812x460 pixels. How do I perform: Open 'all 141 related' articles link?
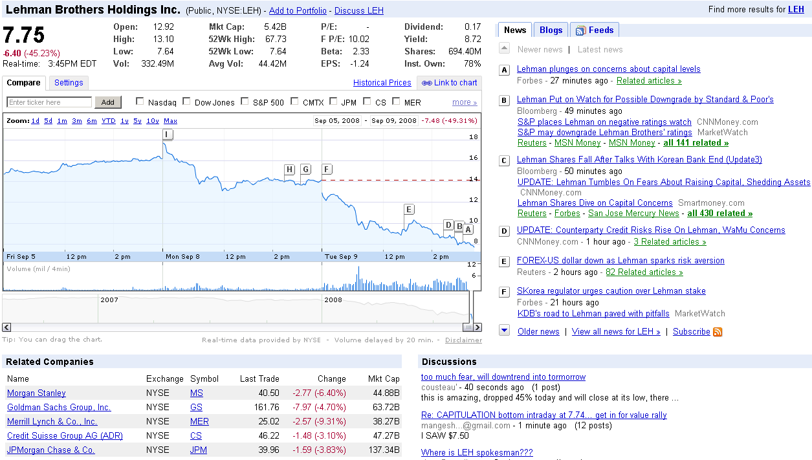tap(694, 143)
